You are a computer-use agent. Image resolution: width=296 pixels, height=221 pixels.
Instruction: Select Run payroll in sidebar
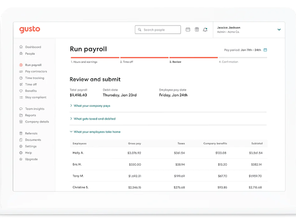pyautogui.click(x=34, y=65)
